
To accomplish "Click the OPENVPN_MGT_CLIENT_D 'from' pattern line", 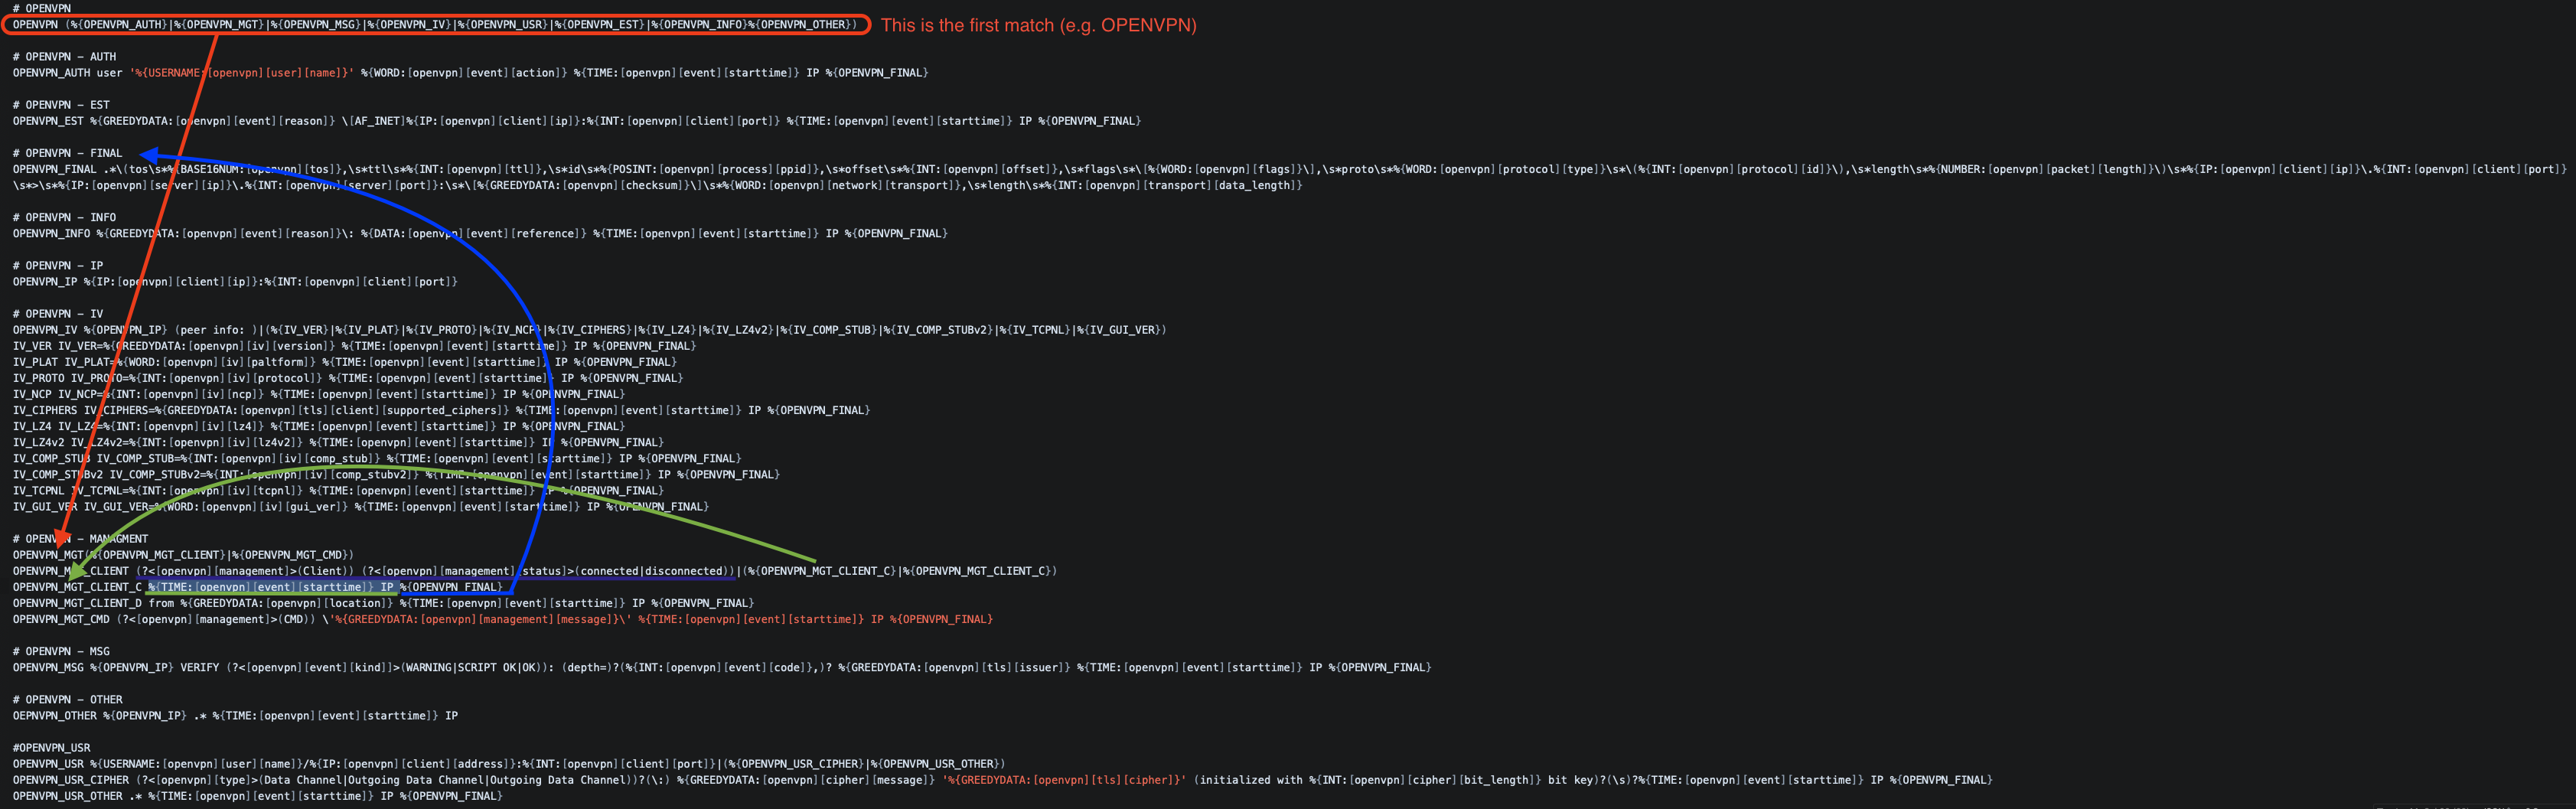I will (x=383, y=603).
